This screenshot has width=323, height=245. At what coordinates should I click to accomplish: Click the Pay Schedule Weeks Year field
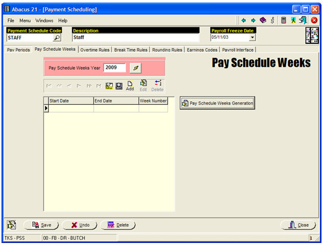114,68
